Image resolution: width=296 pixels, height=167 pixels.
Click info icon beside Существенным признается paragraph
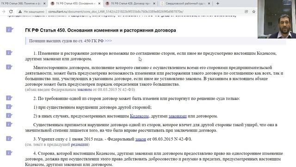9,124
